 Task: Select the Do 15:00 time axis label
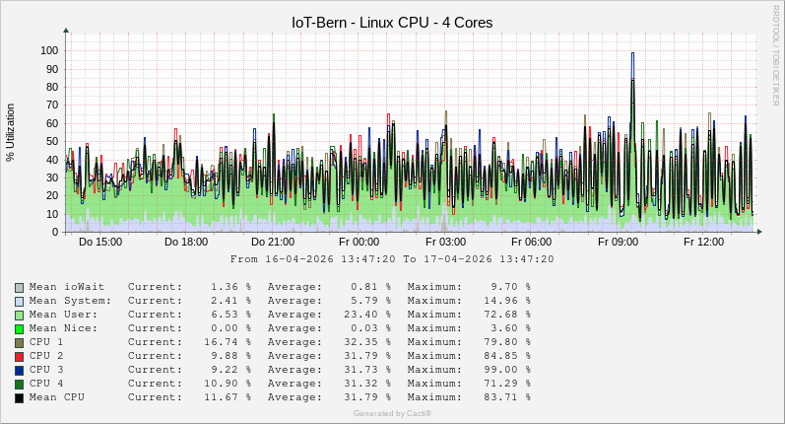pyautogui.click(x=100, y=242)
